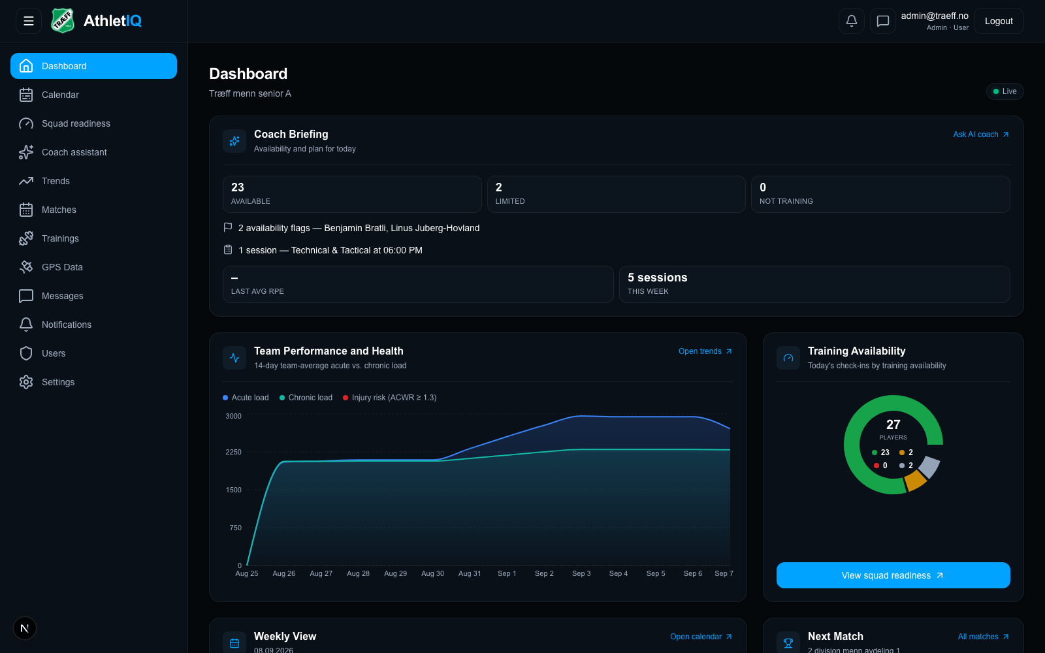Image resolution: width=1045 pixels, height=653 pixels.
Task: Open Coach assistant from sidebar
Action: [93, 152]
